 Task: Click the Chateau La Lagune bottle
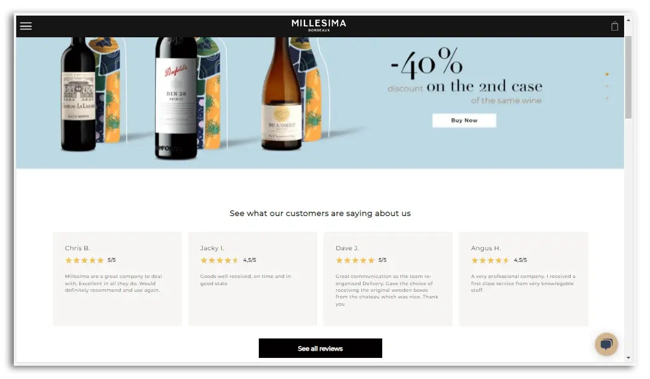pos(78,94)
